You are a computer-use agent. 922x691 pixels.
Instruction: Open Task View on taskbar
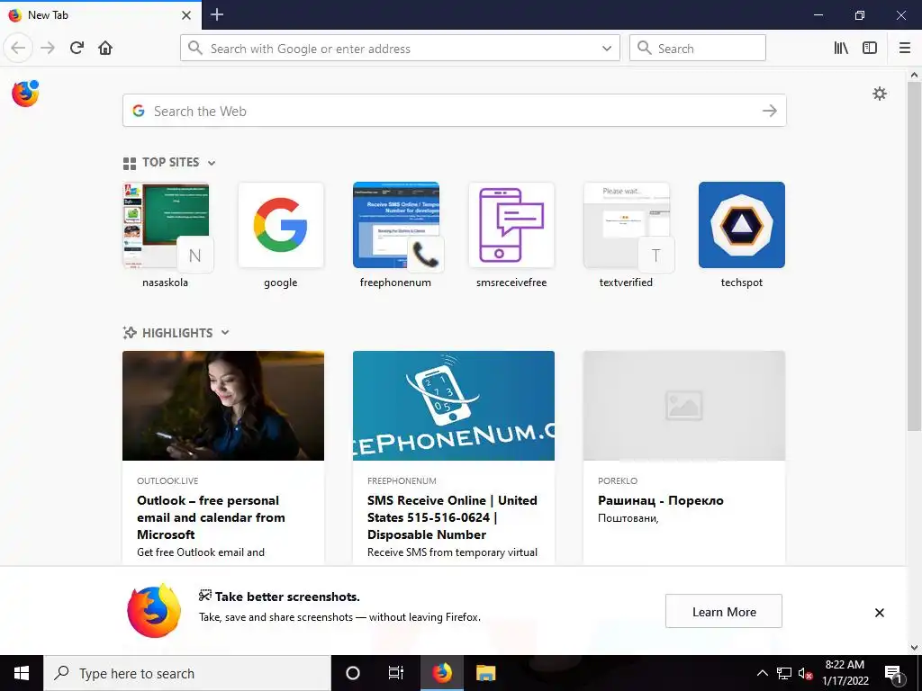coord(396,673)
